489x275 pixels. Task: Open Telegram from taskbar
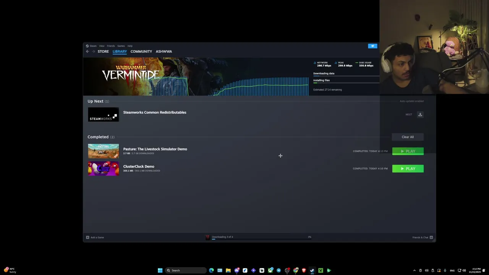point(279,270)
